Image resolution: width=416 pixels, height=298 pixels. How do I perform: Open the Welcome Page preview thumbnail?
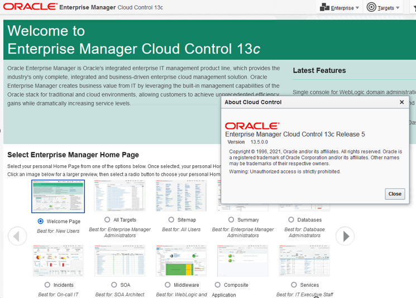click(x=58, y=196)
